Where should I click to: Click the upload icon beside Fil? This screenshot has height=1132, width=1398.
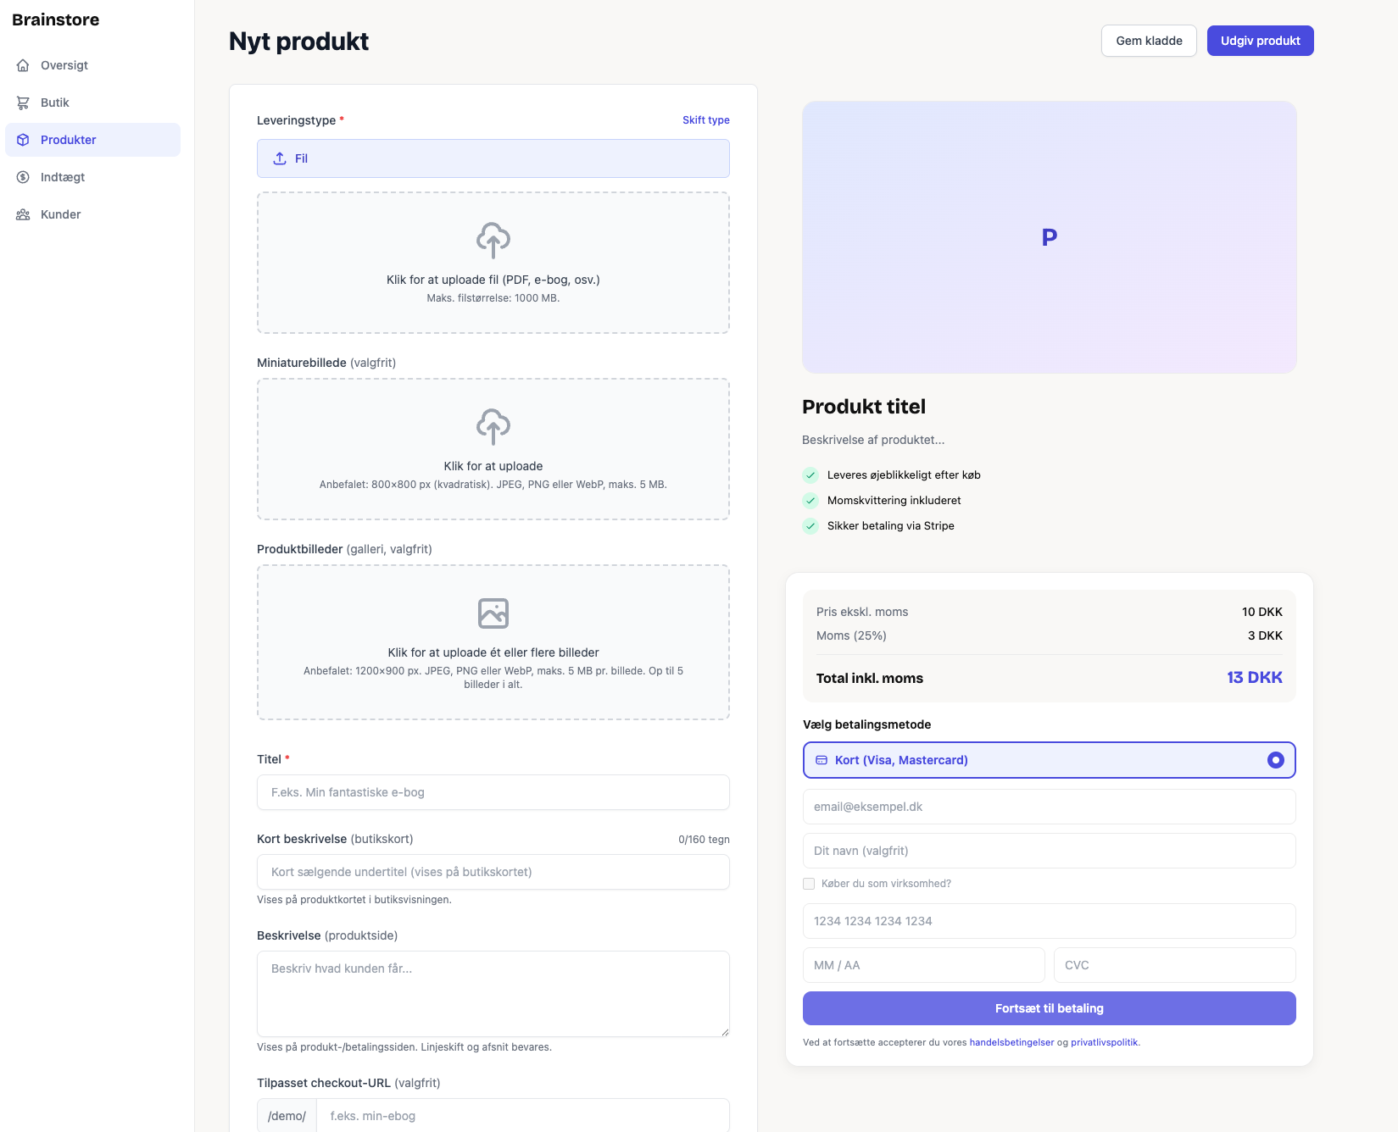coord(280,158)
